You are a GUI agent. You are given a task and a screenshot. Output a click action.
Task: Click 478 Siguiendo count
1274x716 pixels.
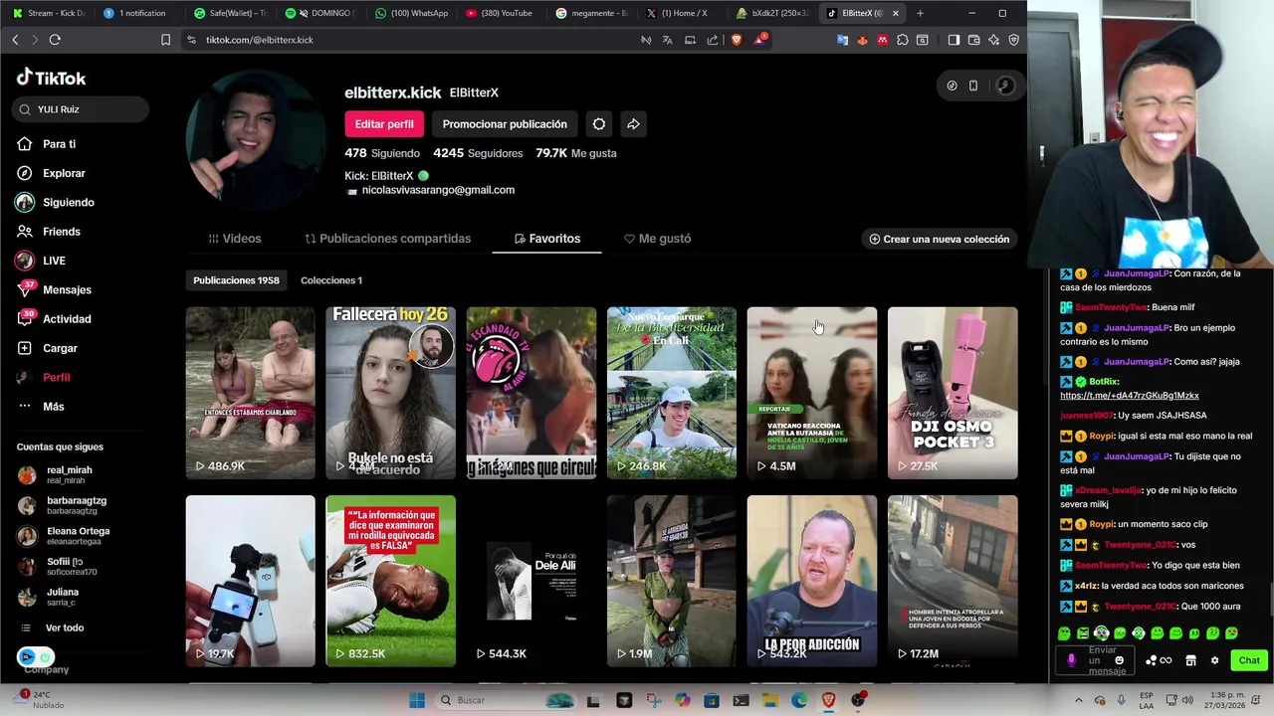coord(381,153)
